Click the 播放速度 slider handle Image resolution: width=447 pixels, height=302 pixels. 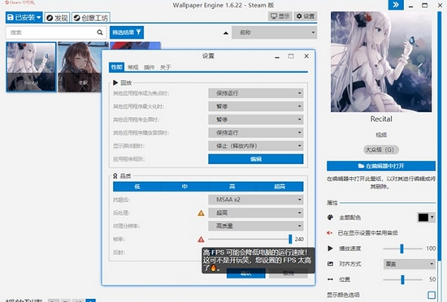pos(401,248)
